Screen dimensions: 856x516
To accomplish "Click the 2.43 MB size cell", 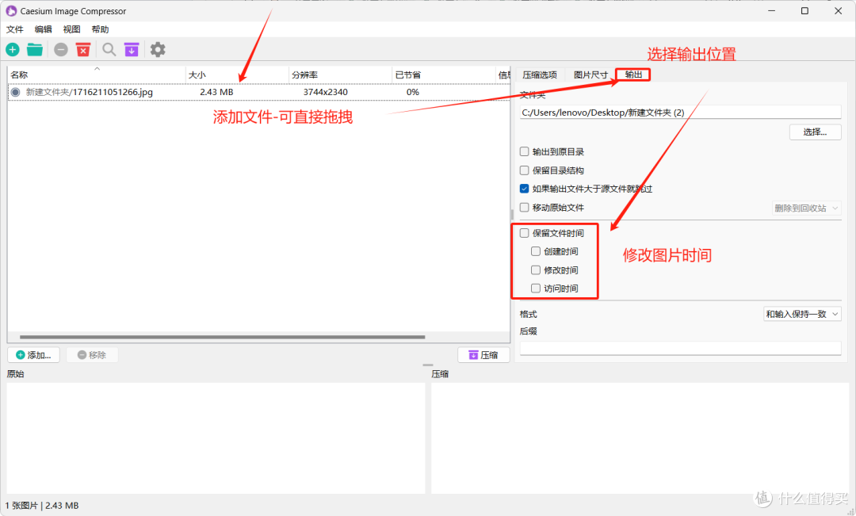I will pos(216,92).
